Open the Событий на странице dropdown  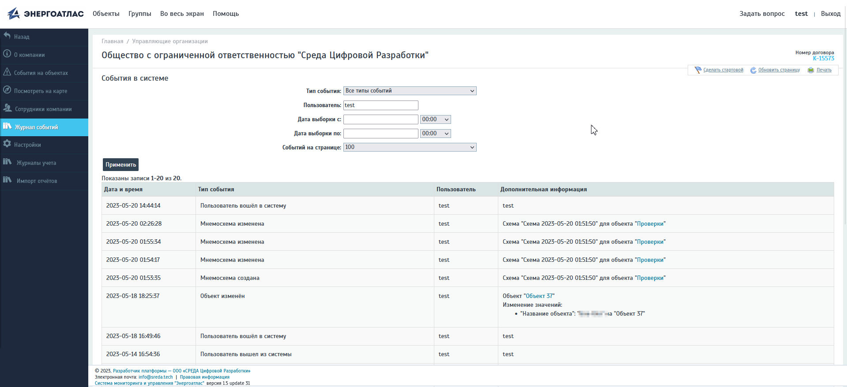(410, 147)
